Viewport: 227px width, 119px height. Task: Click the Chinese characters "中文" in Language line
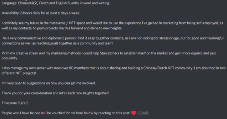[34, 3]
